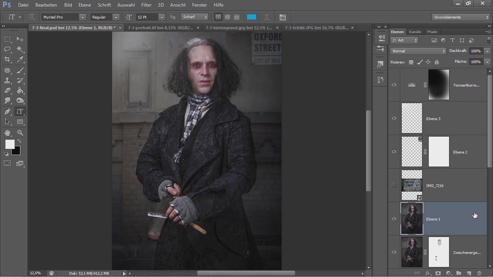493x277 pixels.
Task: Select the Eyedropper tool
Action: pos(20,59)
